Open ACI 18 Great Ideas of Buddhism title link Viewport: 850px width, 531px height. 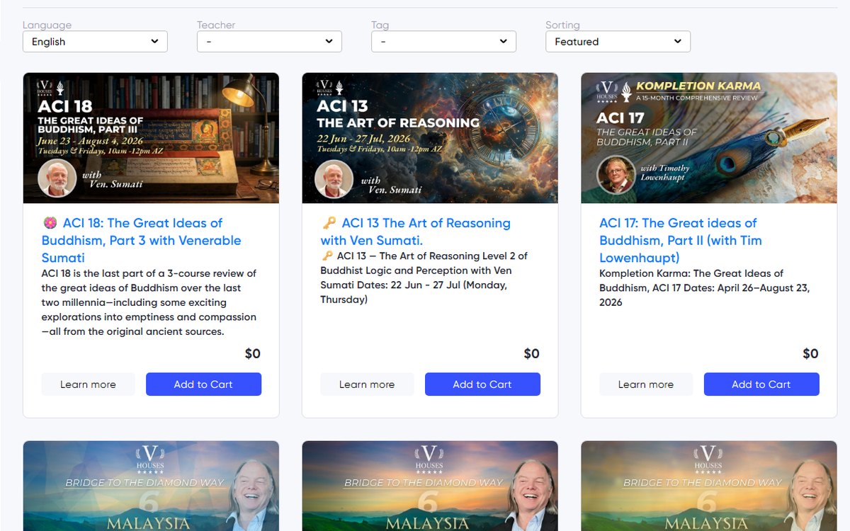pos(142,240)
